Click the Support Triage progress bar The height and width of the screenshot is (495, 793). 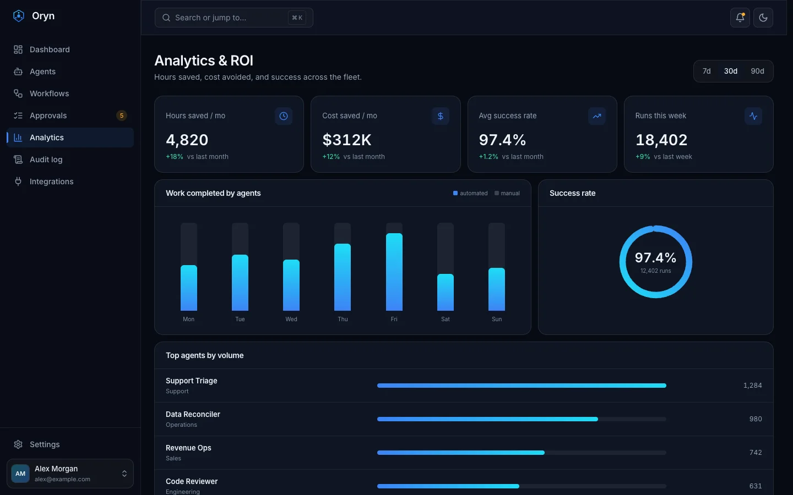coord(522,386)
